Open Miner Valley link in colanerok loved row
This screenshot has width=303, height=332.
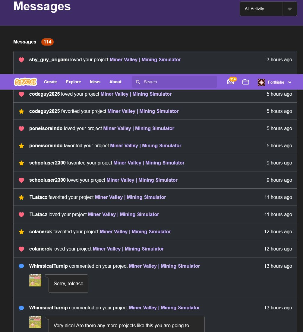[x=128, y=249]
